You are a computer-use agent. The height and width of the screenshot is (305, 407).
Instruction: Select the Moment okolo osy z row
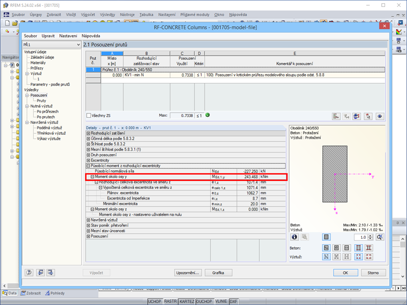[186, 209]
